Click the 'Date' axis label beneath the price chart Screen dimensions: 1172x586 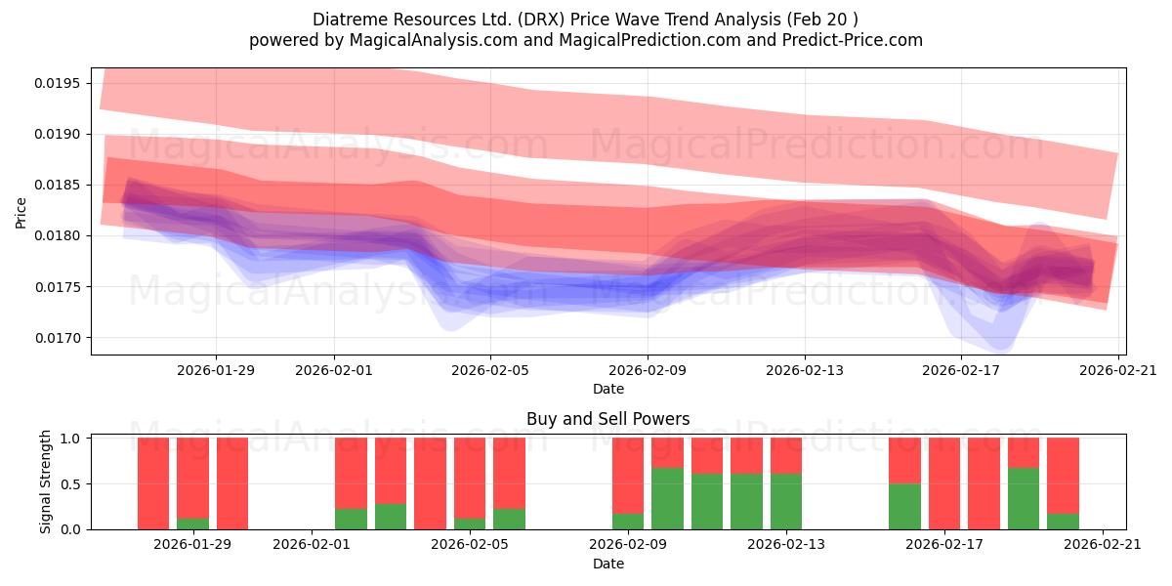point(608,389)
